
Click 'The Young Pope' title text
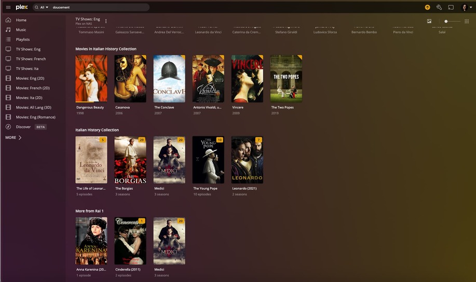coord(205,188)
